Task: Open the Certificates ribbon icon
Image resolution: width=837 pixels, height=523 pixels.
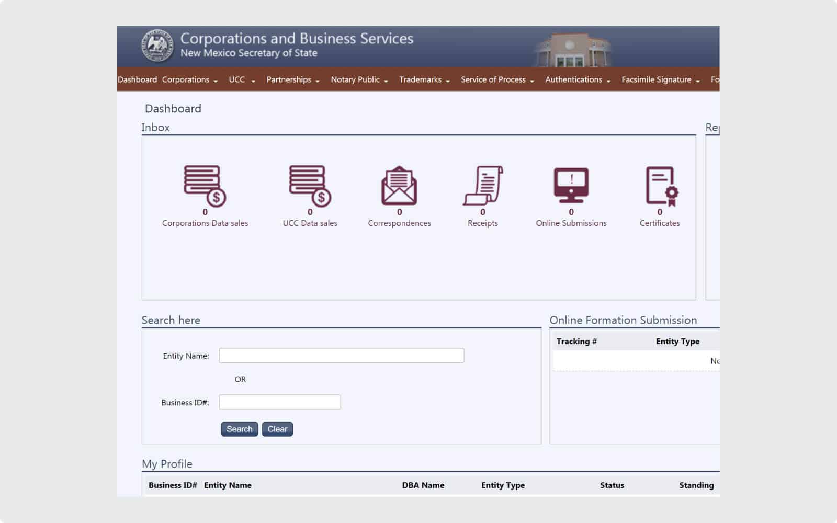Action: tap(662, 186)
